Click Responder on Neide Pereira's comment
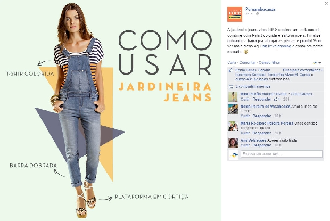 coord(262,116)
